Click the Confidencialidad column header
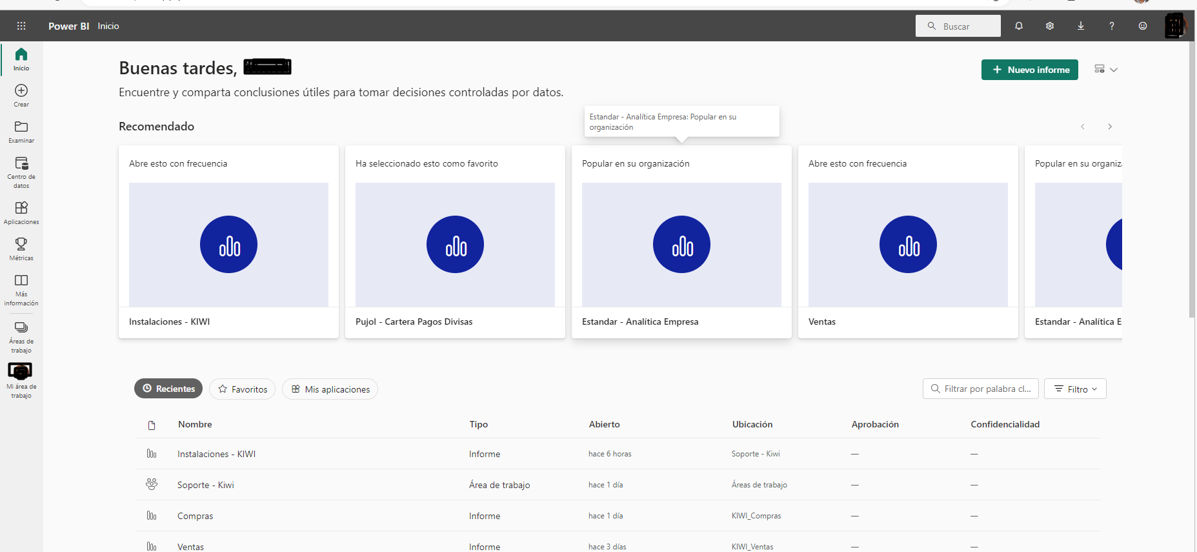Image resolution: width=1197 pixels, height=552 pixels. (1005, 424)
